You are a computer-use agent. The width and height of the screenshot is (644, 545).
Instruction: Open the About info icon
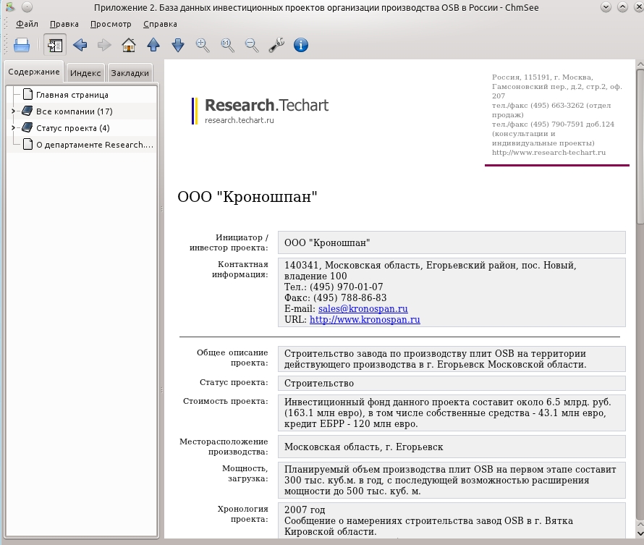tap(301, 45)
